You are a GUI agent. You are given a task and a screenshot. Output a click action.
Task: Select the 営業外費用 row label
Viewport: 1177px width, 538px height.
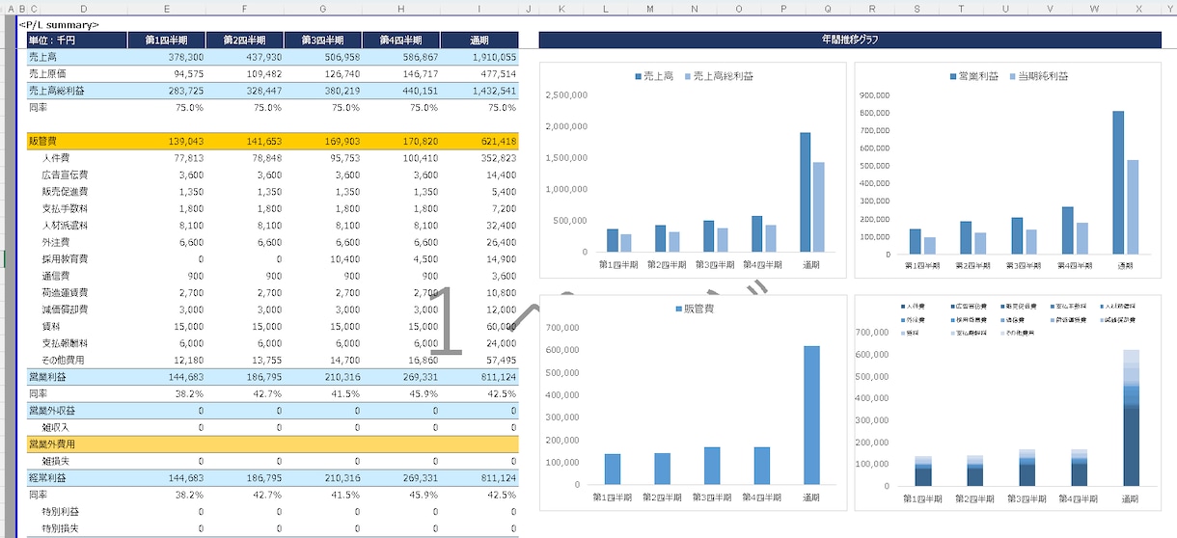(52, 444)
